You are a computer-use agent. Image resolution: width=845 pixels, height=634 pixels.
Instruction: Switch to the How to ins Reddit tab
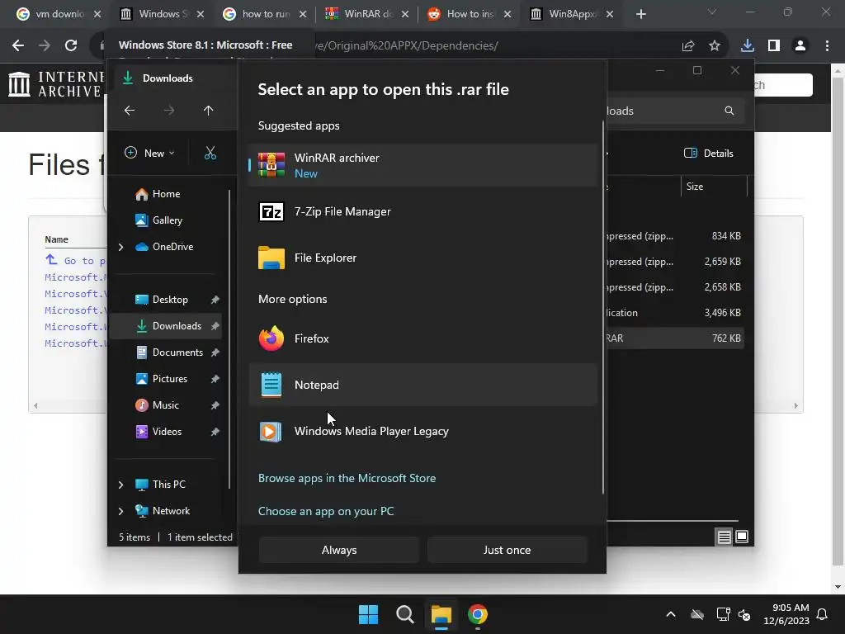tap(469, 14)
